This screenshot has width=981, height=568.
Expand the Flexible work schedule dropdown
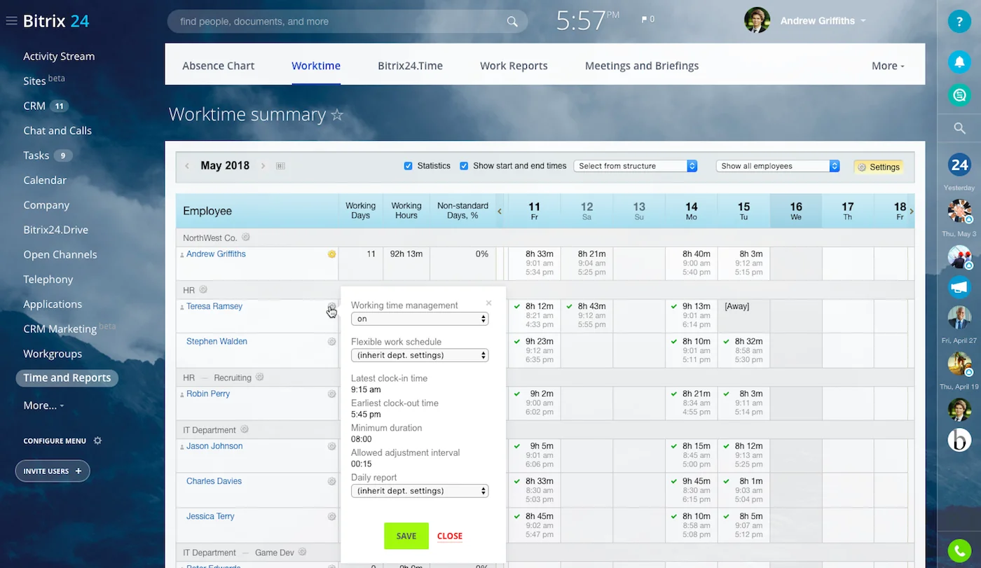pyautogui.click(x=419, y=355)
